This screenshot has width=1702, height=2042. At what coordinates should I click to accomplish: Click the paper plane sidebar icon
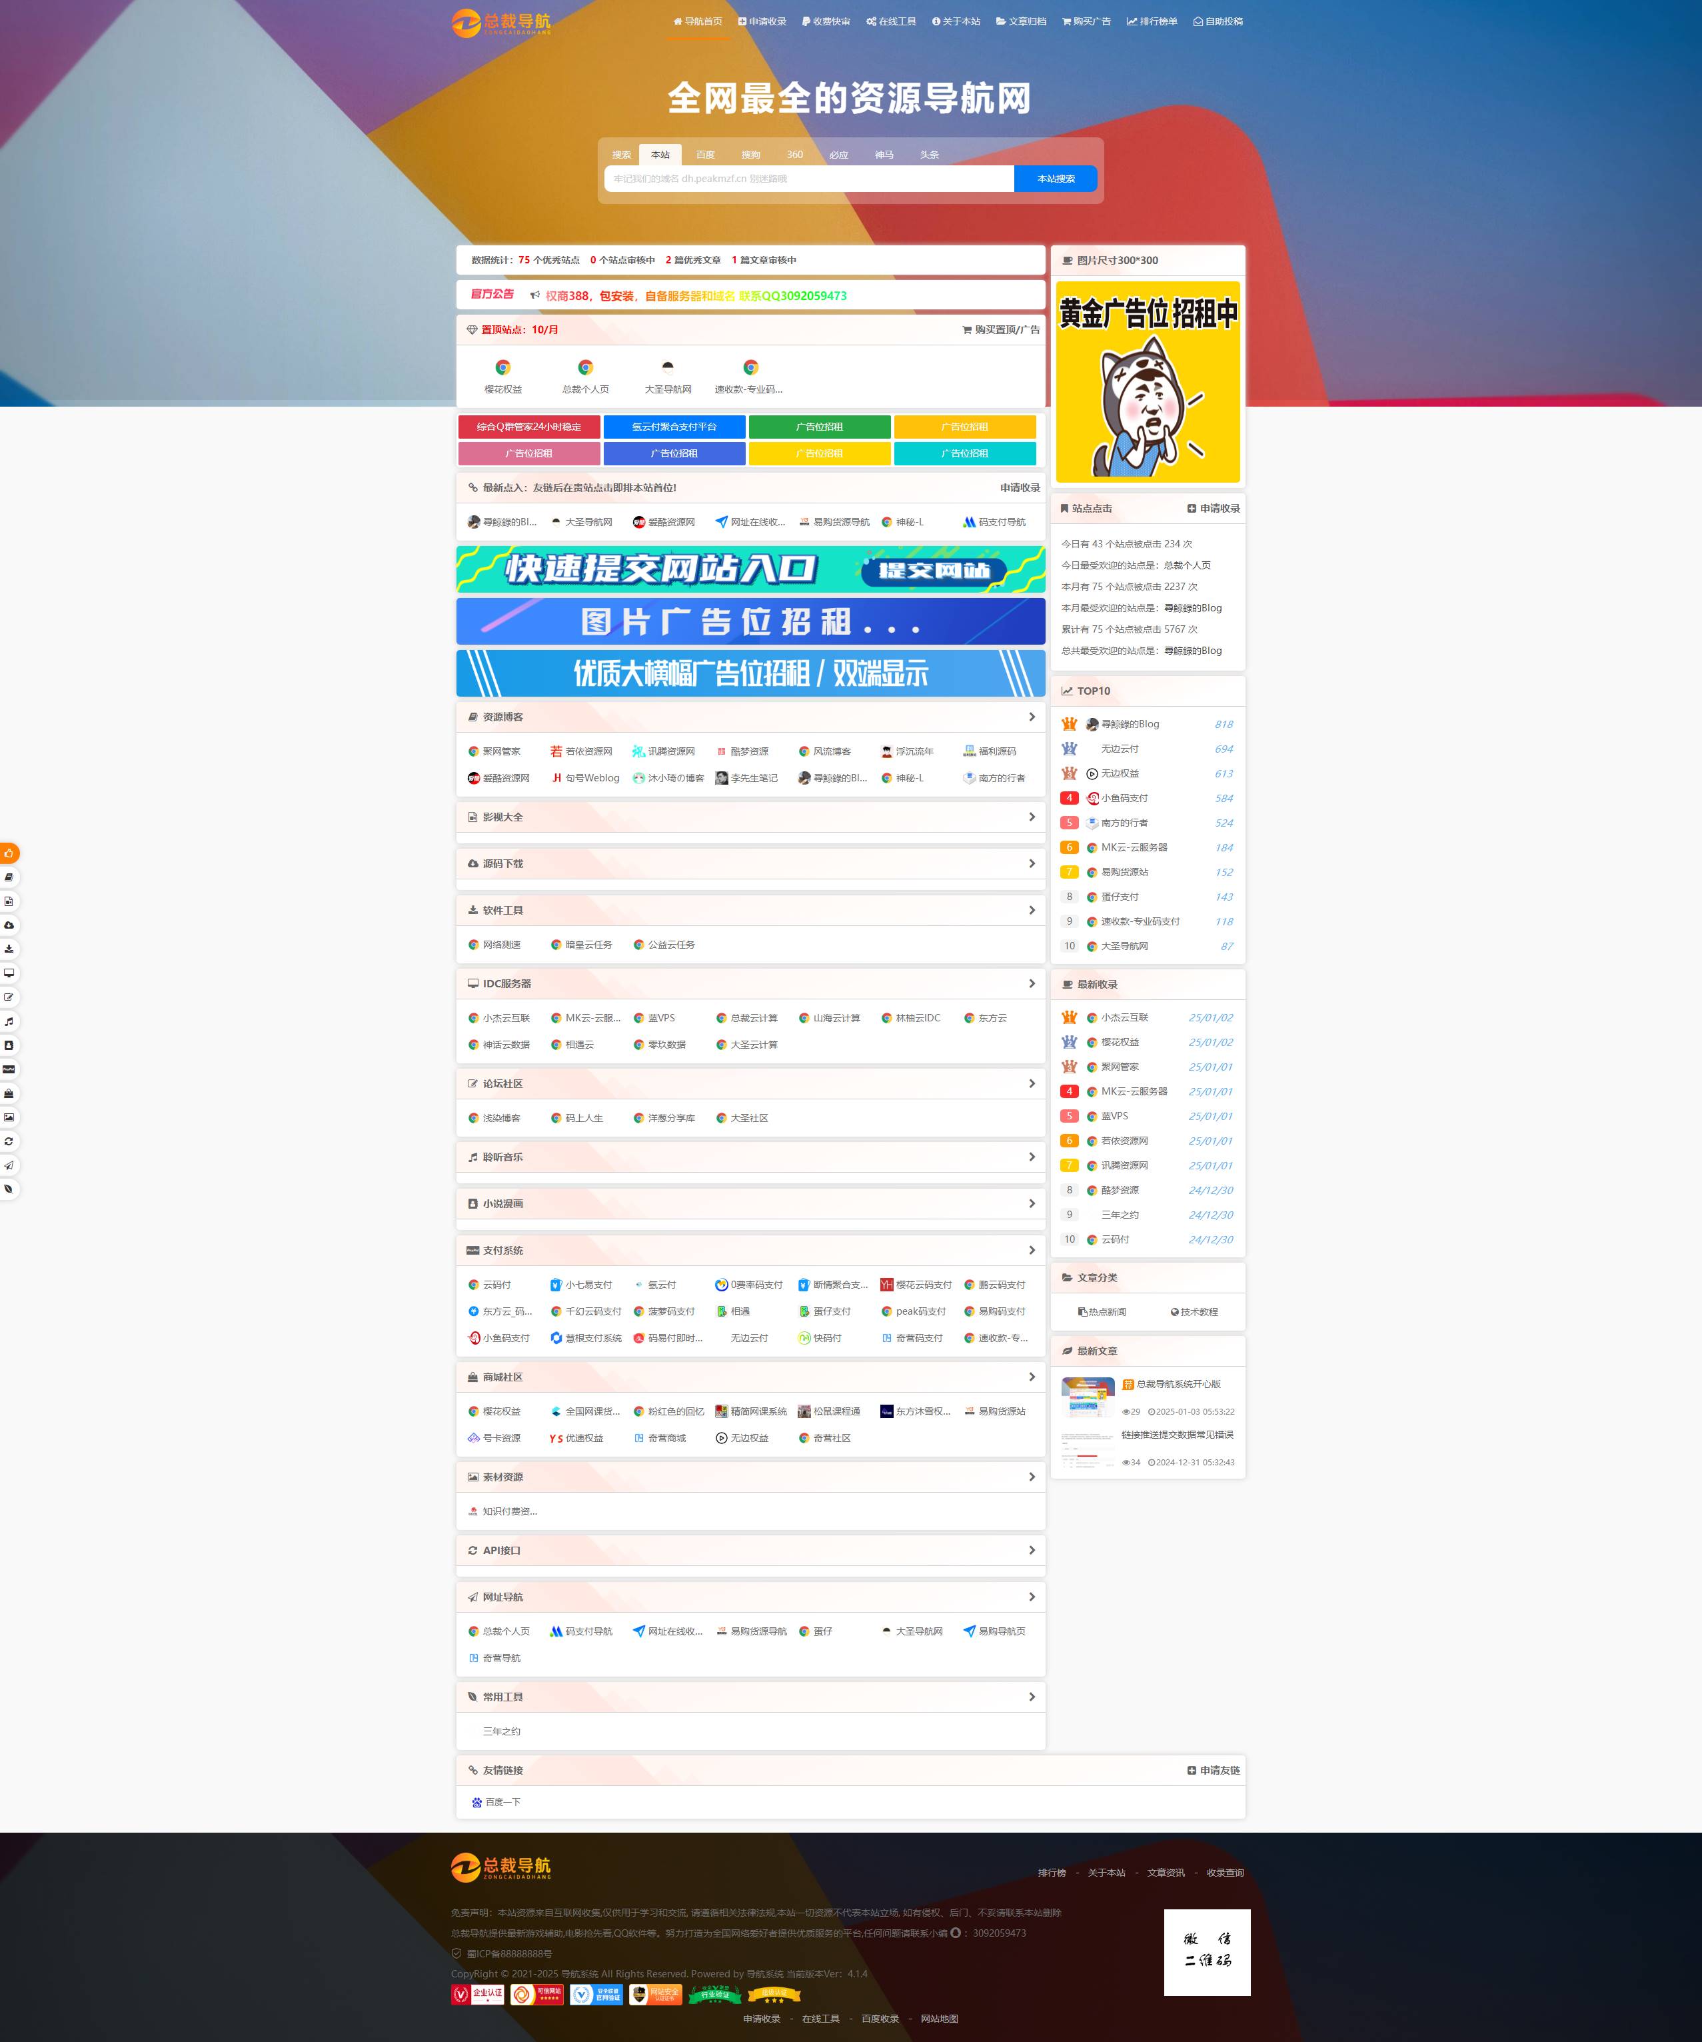coord(9,1165)
